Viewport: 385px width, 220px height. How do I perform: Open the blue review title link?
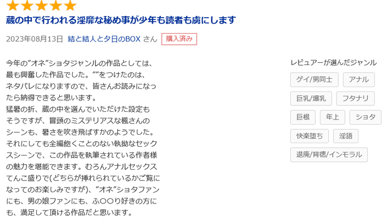pyautogui.click(x=121, y=20)
